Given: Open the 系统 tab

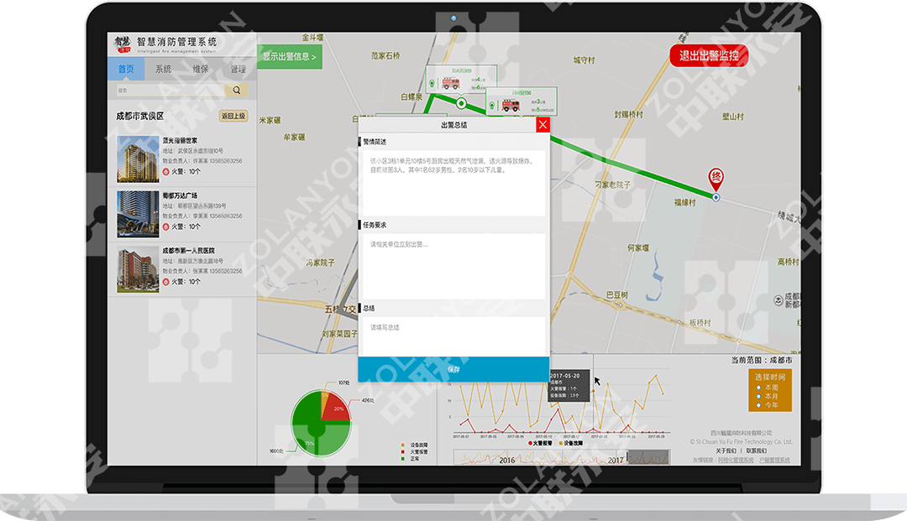Looking at the screenshot, I should point(164,69).
